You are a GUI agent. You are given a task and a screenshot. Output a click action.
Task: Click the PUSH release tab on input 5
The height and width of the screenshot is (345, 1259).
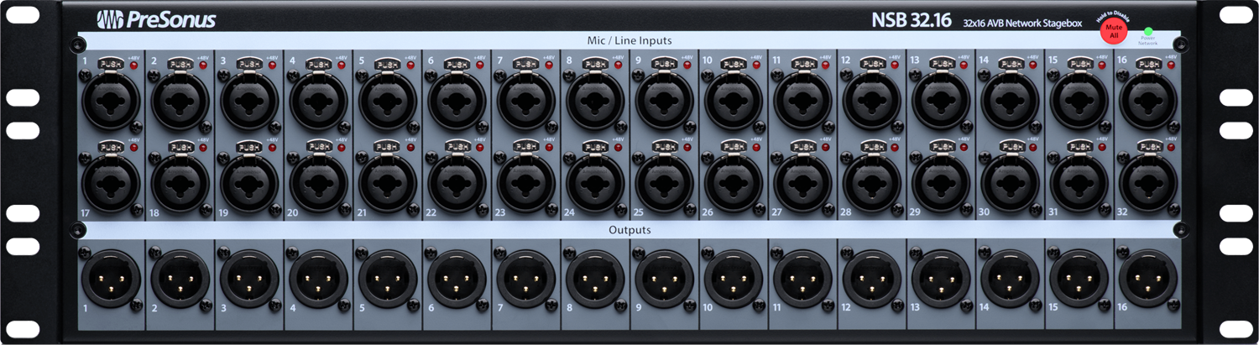(x=387, y=64)
